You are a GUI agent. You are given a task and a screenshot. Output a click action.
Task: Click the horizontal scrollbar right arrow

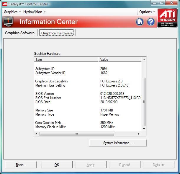click(139, 134)
